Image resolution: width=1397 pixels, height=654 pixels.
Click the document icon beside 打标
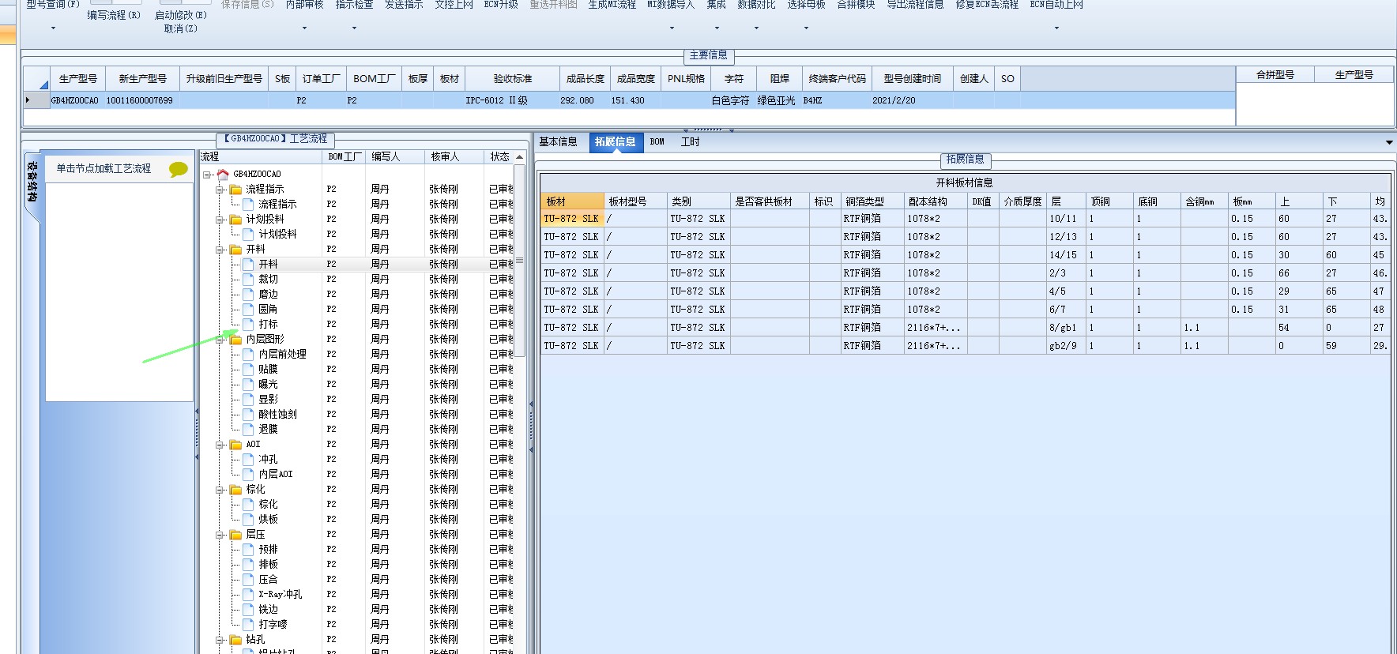click(248, 324)
